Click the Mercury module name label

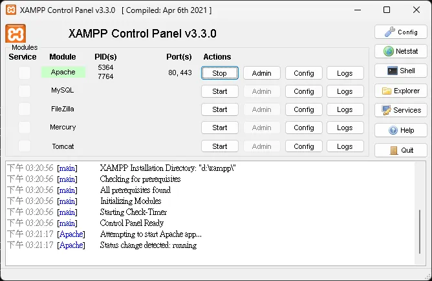(63, 127)
